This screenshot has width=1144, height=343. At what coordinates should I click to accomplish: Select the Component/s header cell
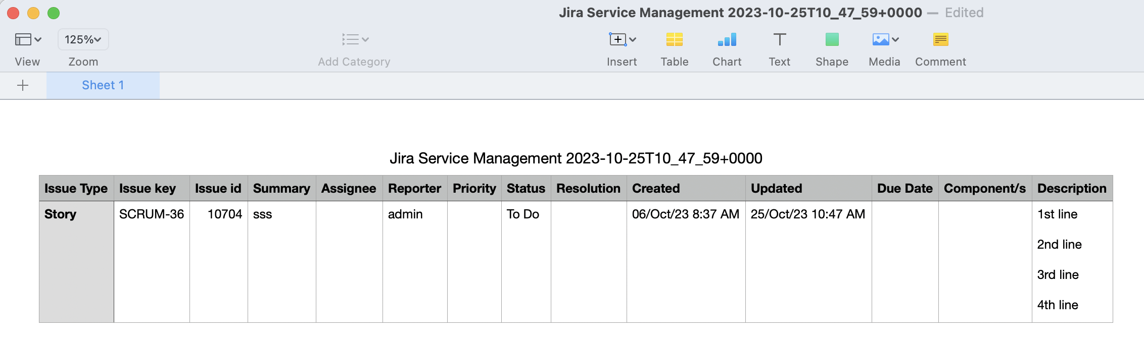pos(985,188)
